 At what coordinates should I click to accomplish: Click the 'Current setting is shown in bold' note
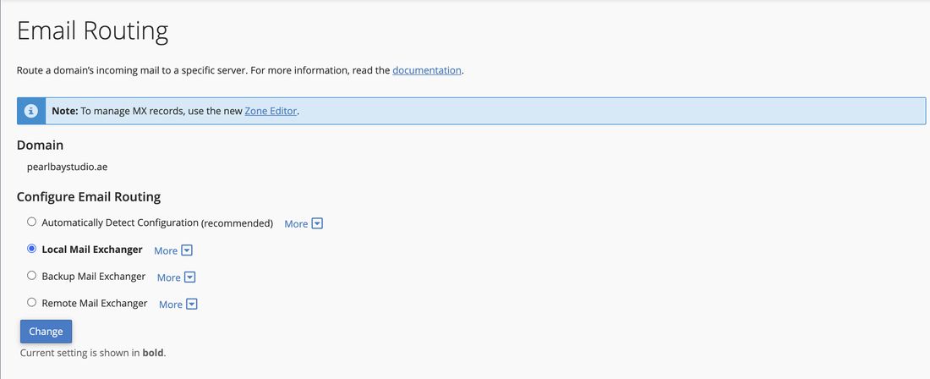pyautogui.click(x=93, y=353)
